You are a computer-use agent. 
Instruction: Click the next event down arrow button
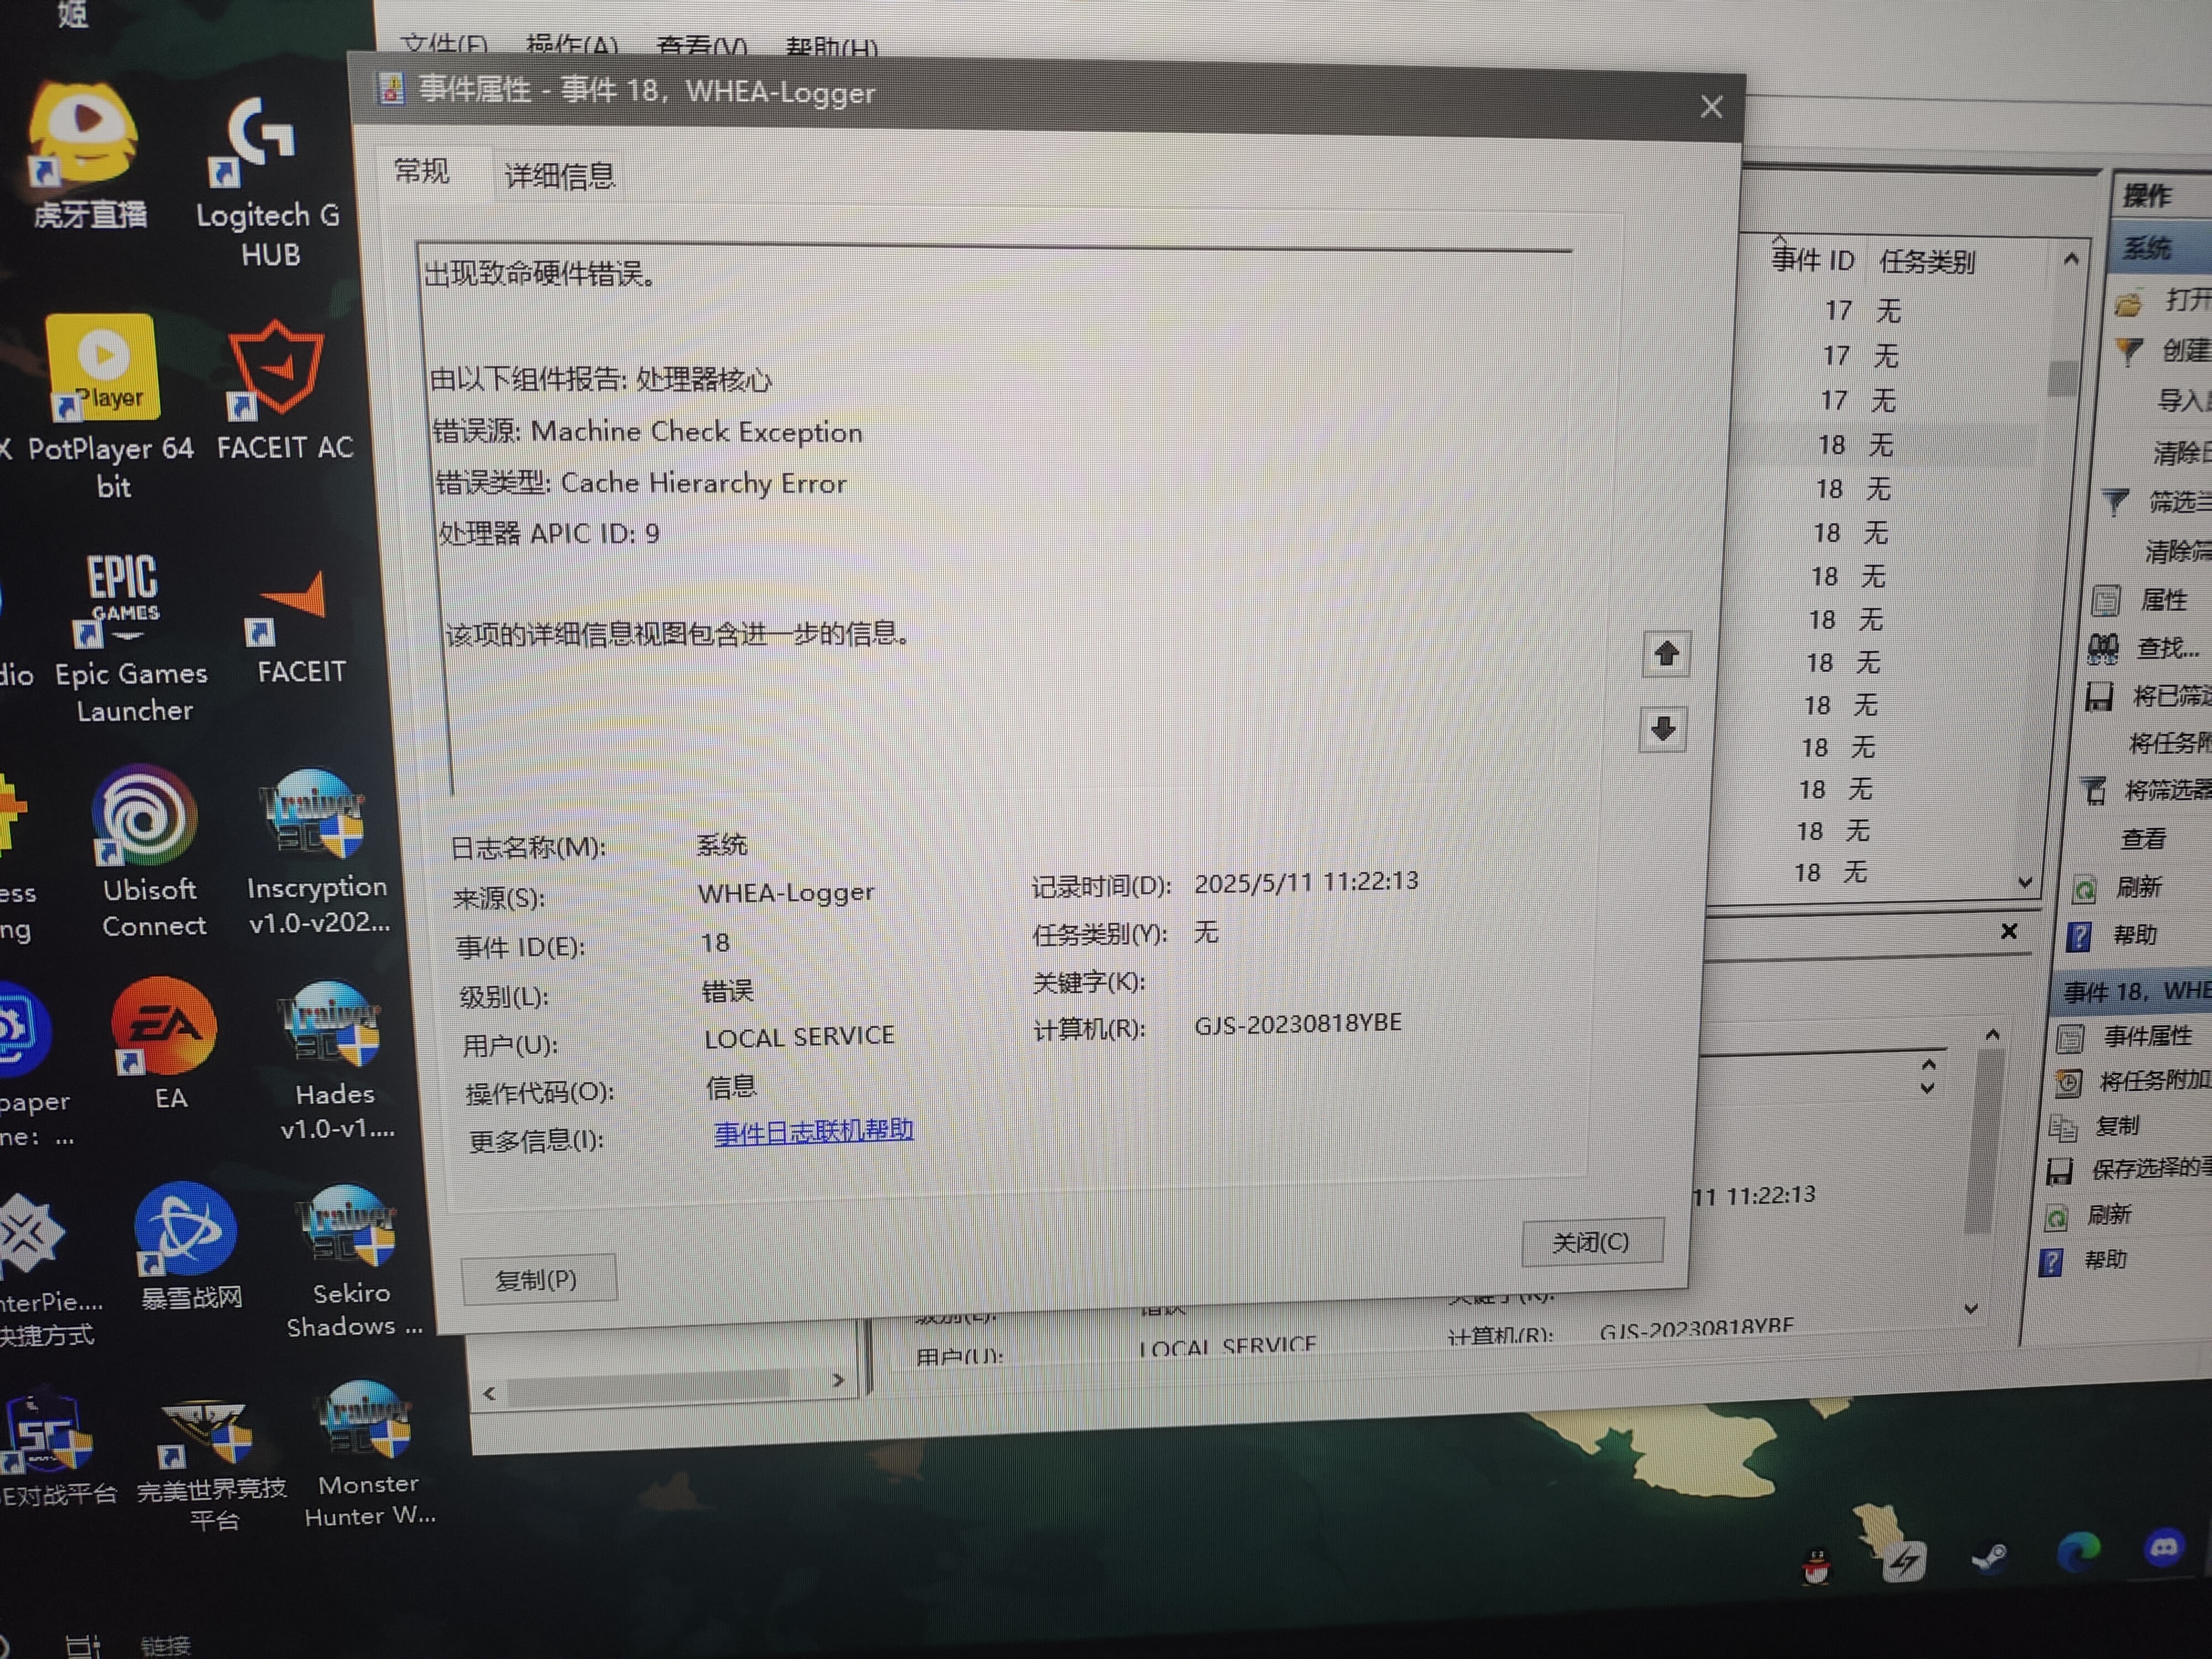(x=1663, y=728)
